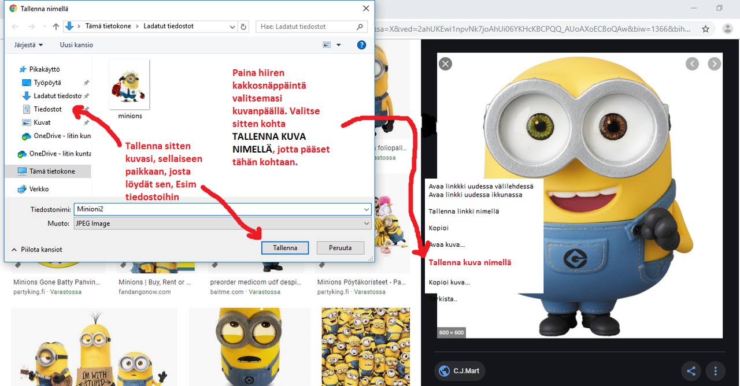
Task: Share the minion image
Action: coord(691,371)
